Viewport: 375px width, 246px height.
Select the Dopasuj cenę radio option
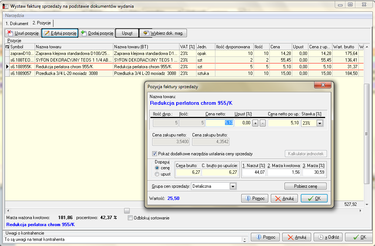(157, 168)
